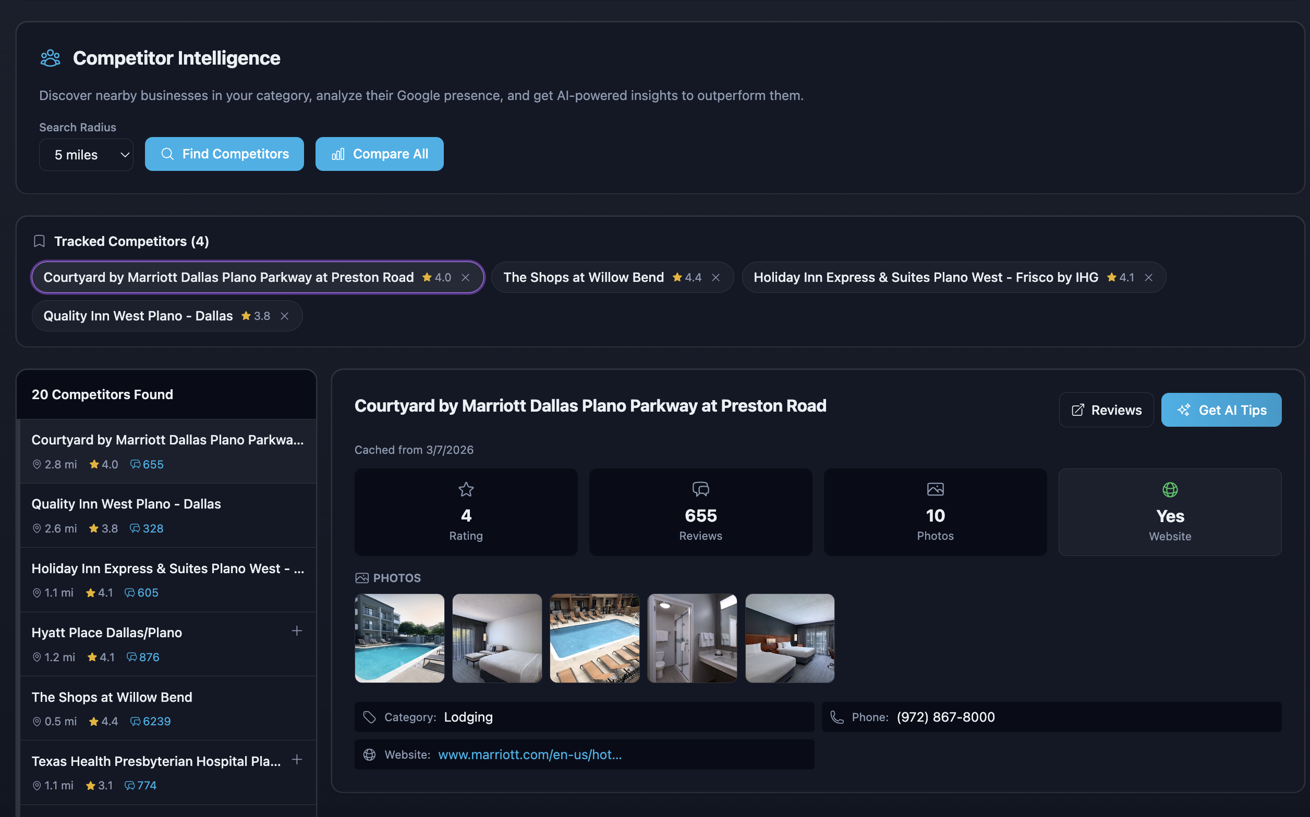
Task: Open the third pool lounge chairs thumbnail
Action: 595,638
